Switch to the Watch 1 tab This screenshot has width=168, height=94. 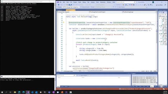[x=66, y=86]
